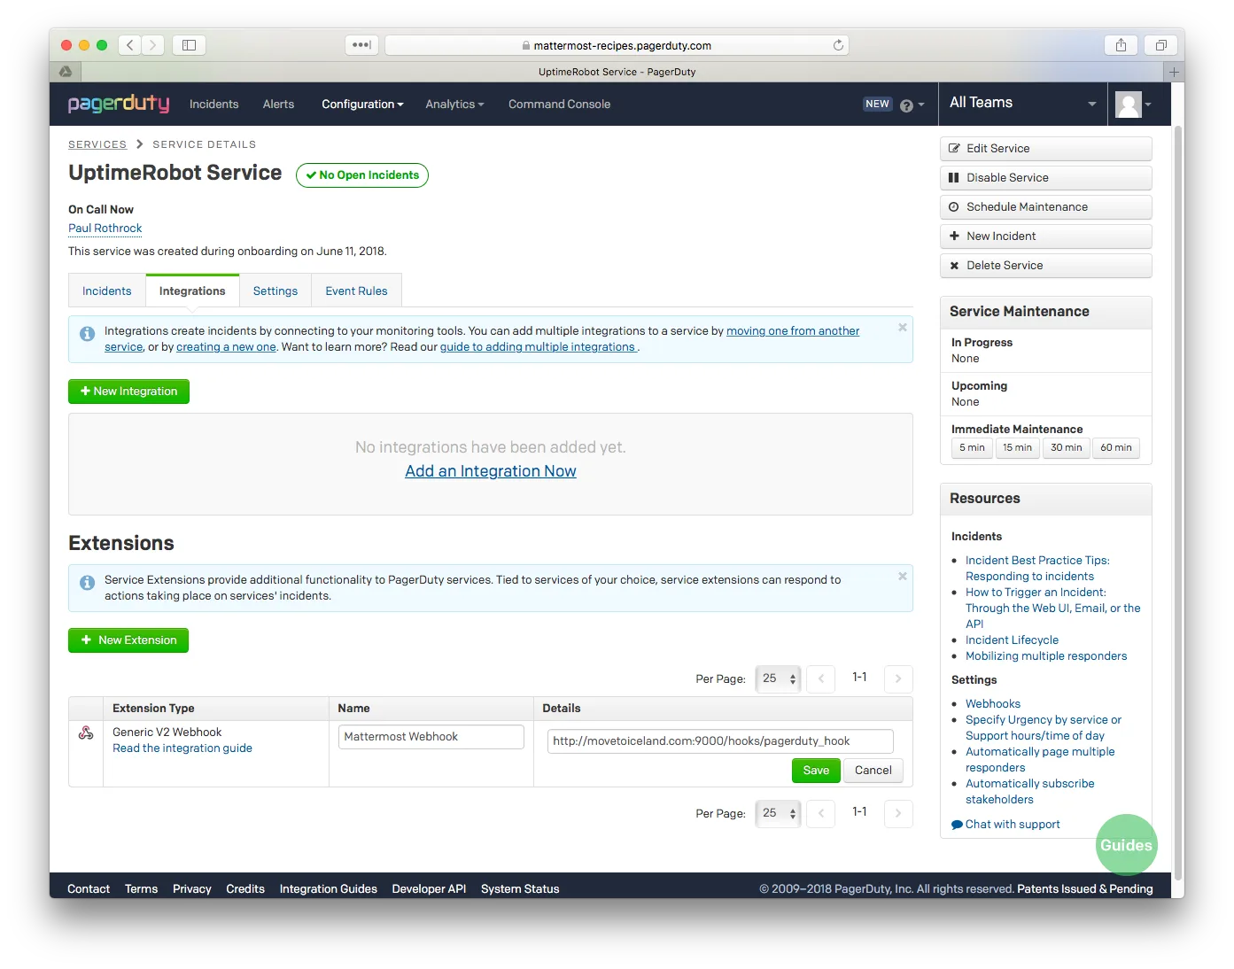Dismiss the Service Extensions info banner
The width and height of the screenshot is (1234, 969).
point(903,577)
